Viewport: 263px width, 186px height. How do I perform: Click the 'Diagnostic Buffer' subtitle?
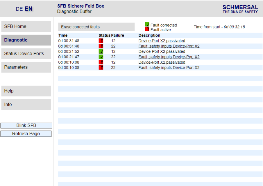(74, 11)
